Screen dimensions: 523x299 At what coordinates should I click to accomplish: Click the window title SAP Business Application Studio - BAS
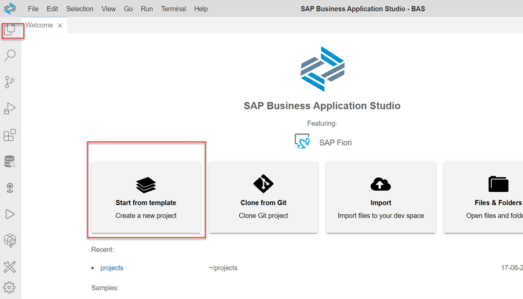tap(363, 9)
